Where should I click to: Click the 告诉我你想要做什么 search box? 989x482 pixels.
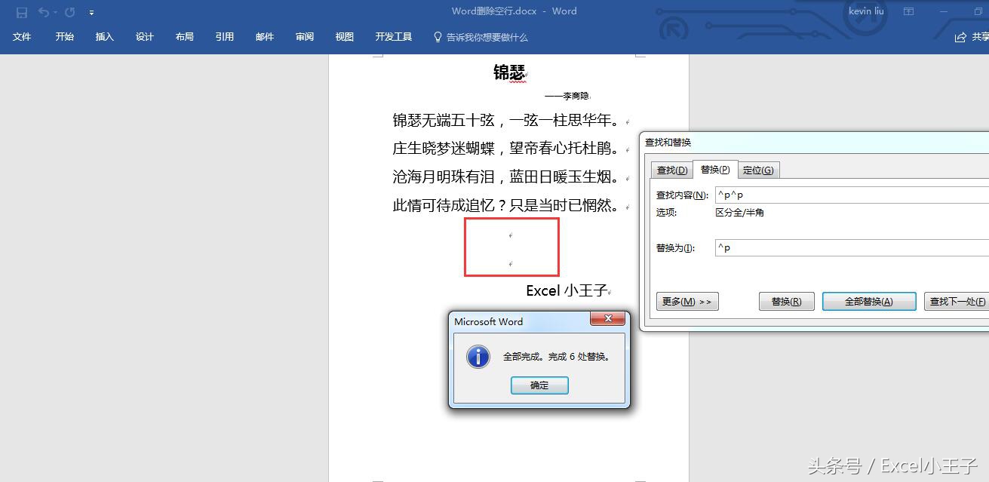tap(487, 37)
